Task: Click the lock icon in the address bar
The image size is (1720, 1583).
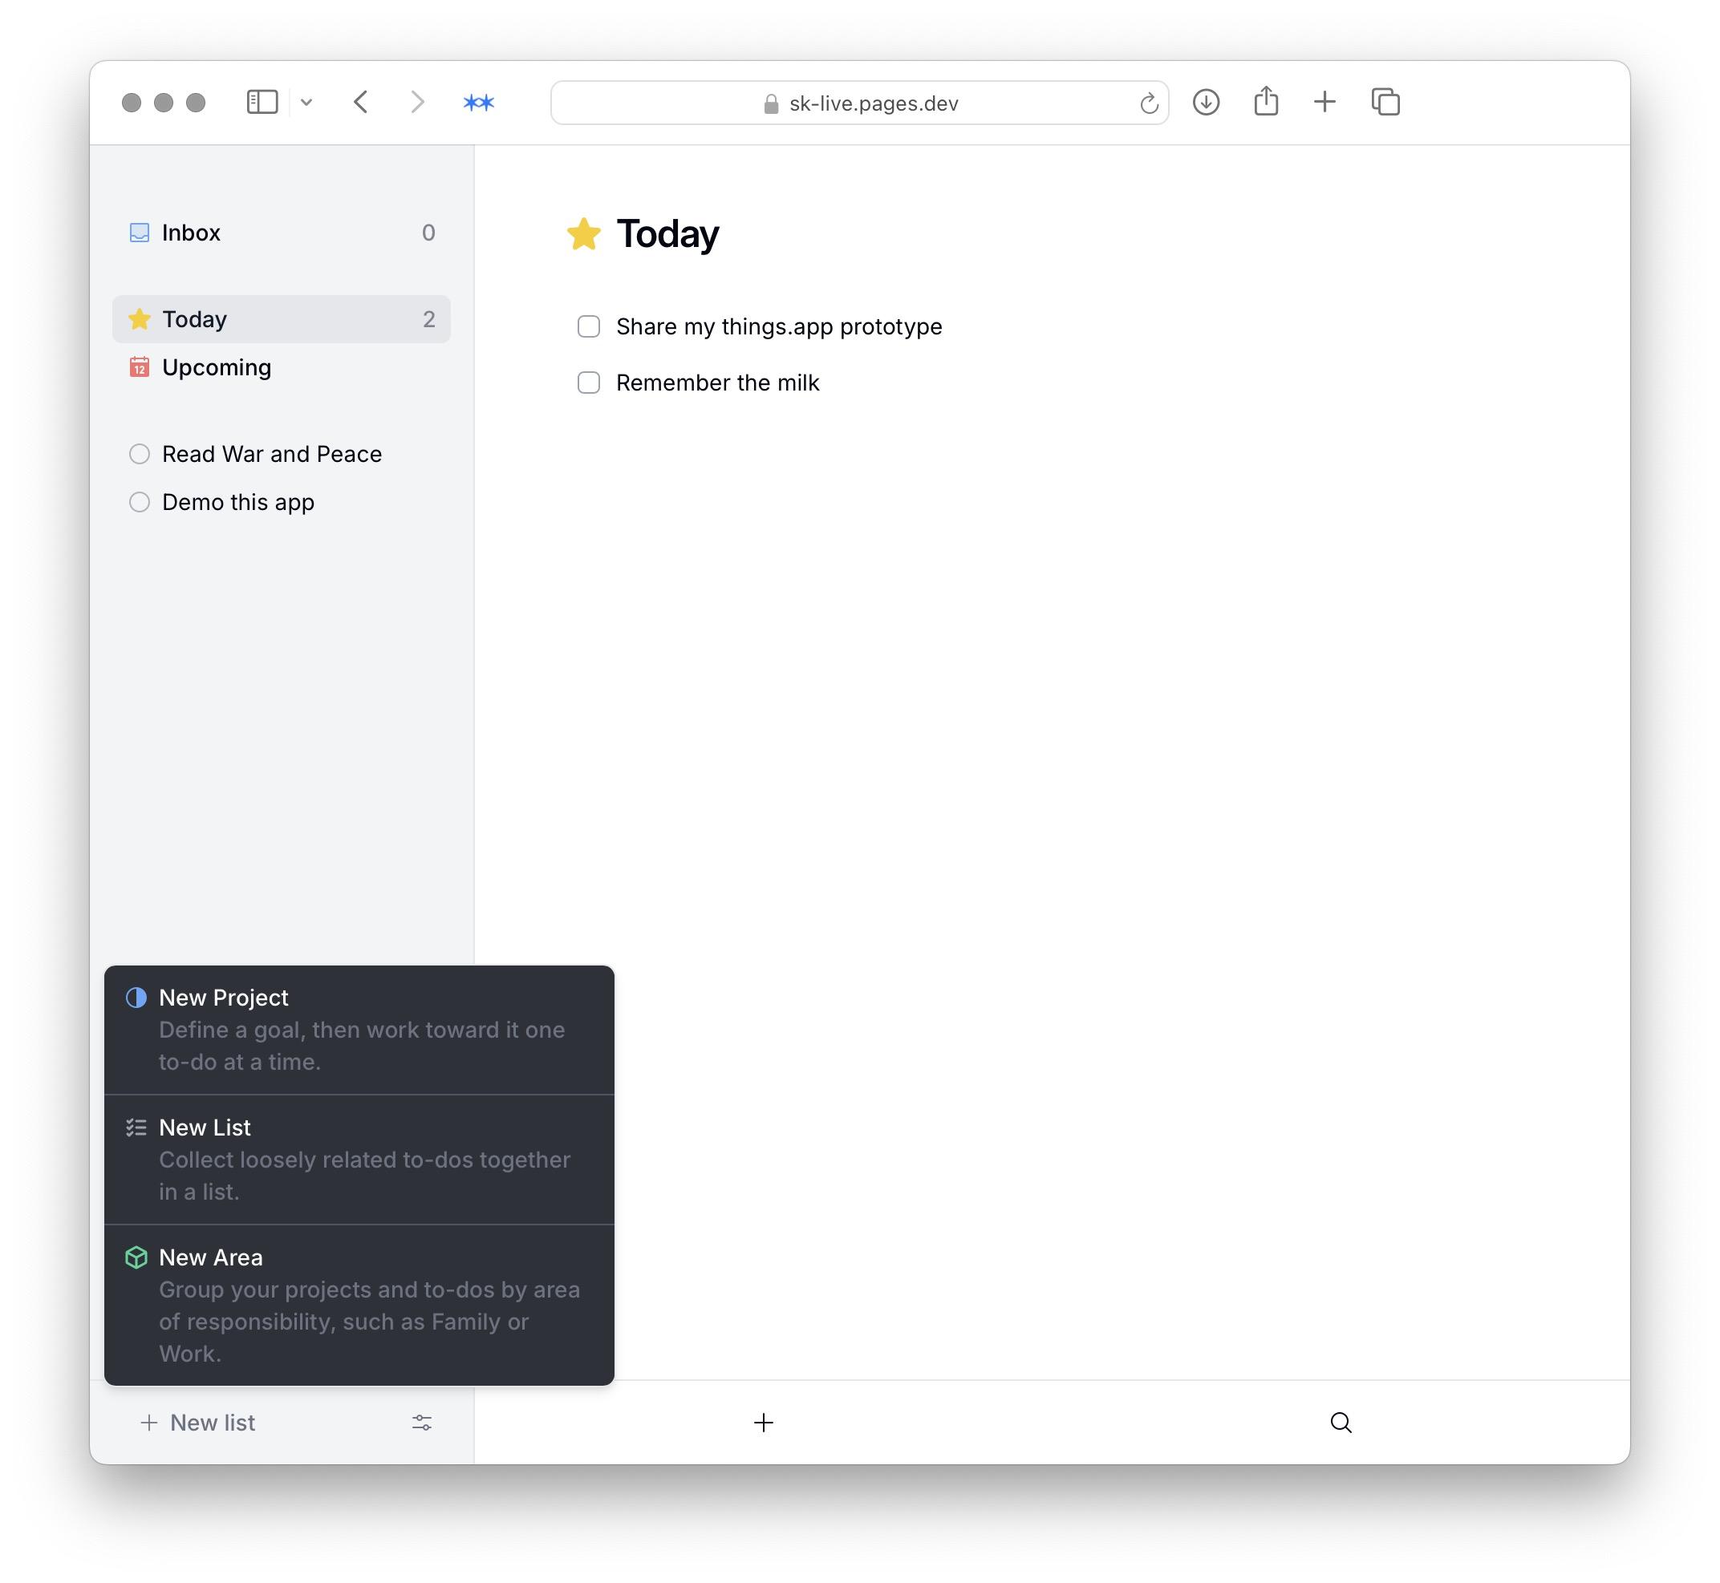Action: tap(771, 103)
